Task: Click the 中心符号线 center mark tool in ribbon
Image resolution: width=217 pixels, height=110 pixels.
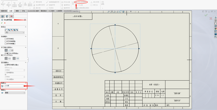Action: point(81,2)
